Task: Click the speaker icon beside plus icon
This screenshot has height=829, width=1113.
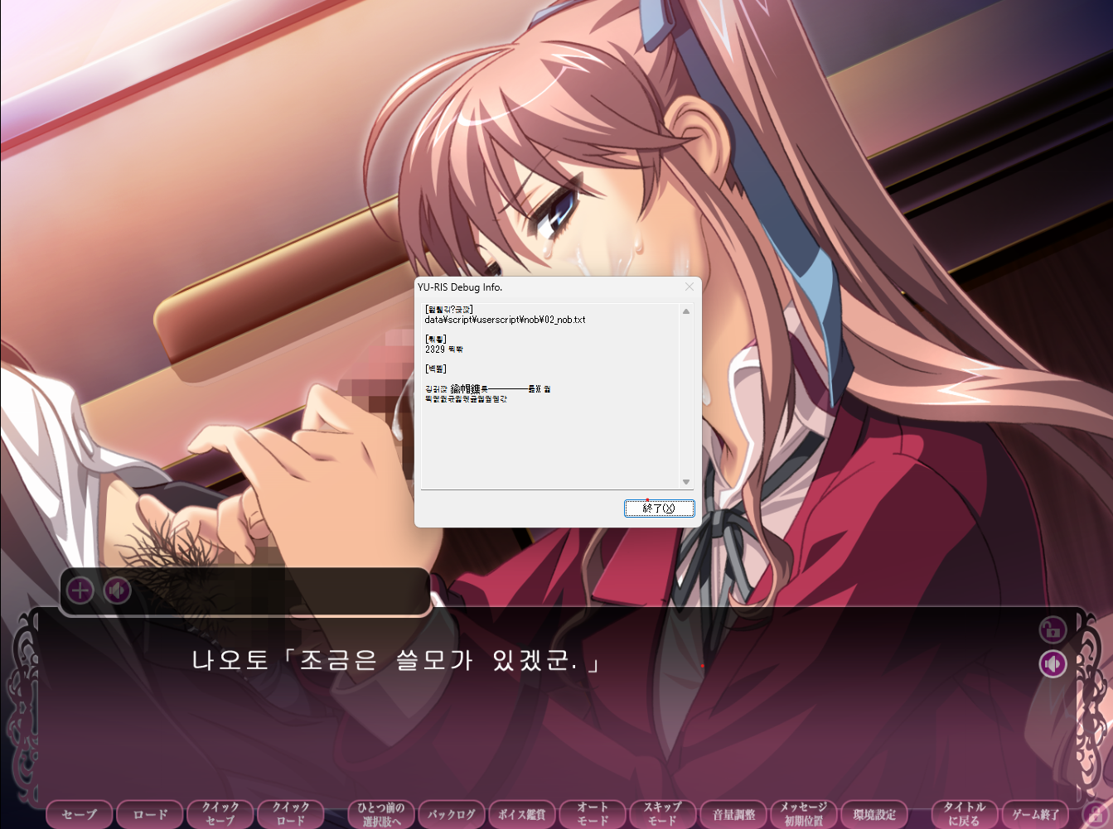Action: point(118,590)
